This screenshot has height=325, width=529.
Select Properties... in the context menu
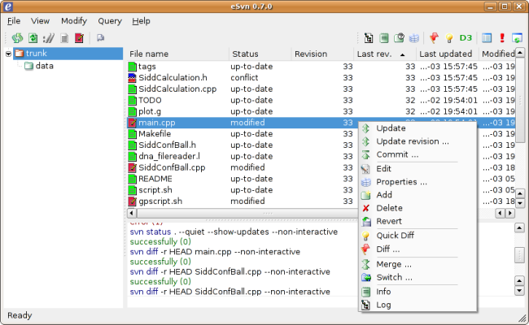pos(402,182)
